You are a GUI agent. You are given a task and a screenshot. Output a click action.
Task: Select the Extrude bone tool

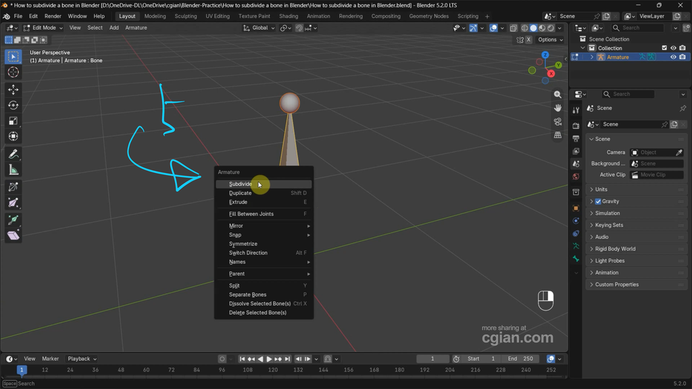(x=14, y=219)
